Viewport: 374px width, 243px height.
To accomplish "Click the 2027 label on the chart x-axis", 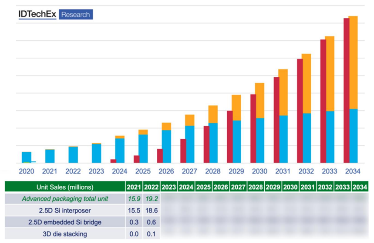I will tap(189, 171).
